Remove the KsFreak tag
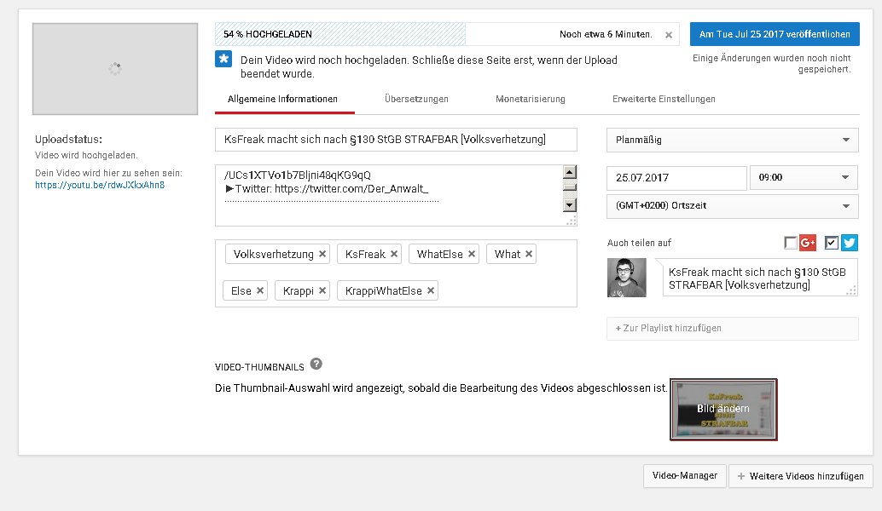Viewport: 882px width, 511px height. pyautogui.click(x=394, y=254)
